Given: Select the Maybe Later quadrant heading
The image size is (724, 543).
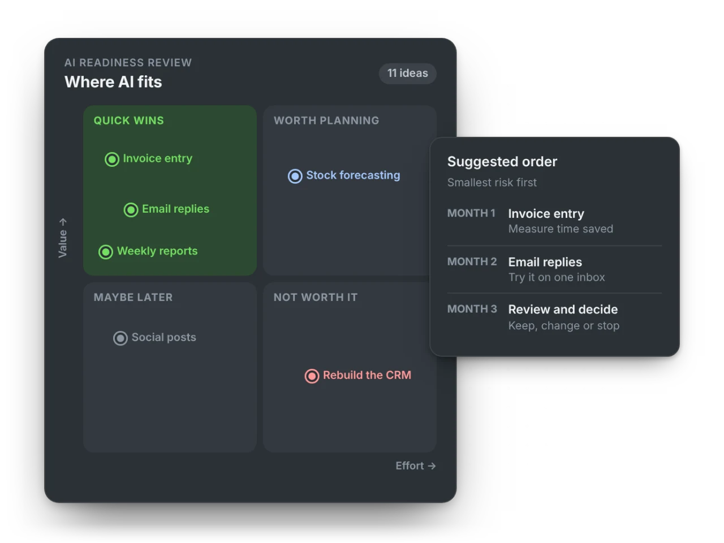Looking at the screenshot, I should [x=133, y=298].
